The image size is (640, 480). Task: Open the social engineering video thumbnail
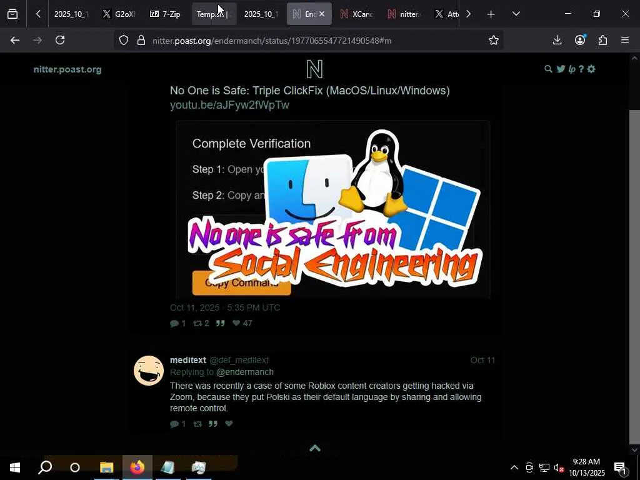[333, 209]
